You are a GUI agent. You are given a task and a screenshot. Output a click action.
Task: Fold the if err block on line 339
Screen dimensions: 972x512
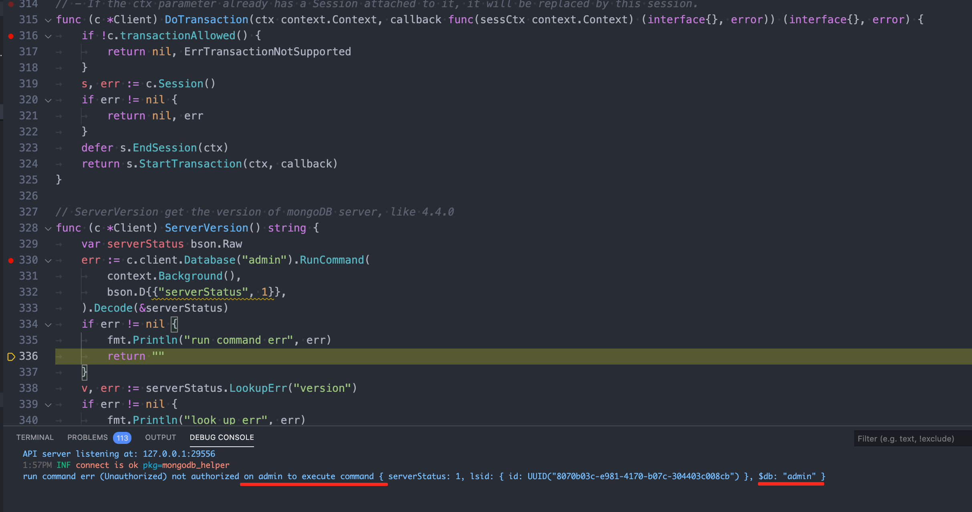click(48, 405)
